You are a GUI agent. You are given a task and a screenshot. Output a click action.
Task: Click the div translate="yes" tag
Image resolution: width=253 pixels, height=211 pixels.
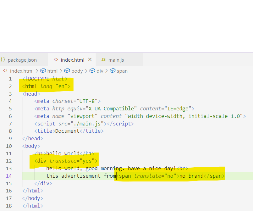point(66,161)
